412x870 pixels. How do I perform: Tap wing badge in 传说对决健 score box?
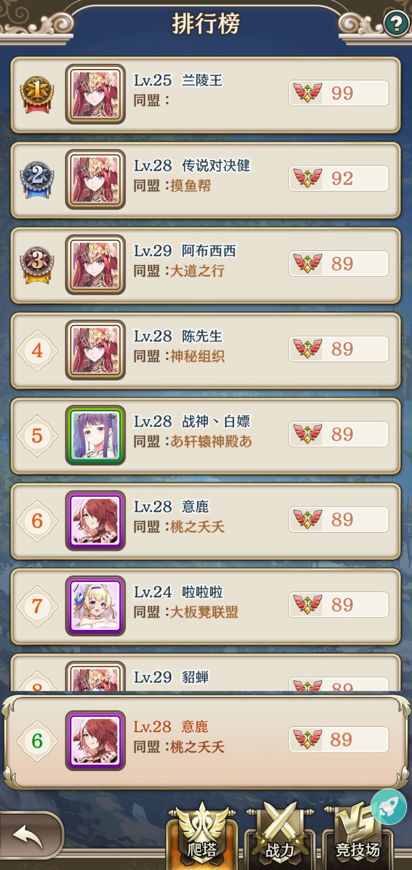[x=307, y=178]
